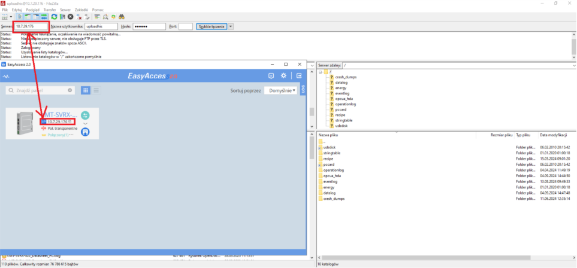Screen dimensions: 577x268
Task: Open quick connect history dropdown arrow
Action: click(231, 26)
